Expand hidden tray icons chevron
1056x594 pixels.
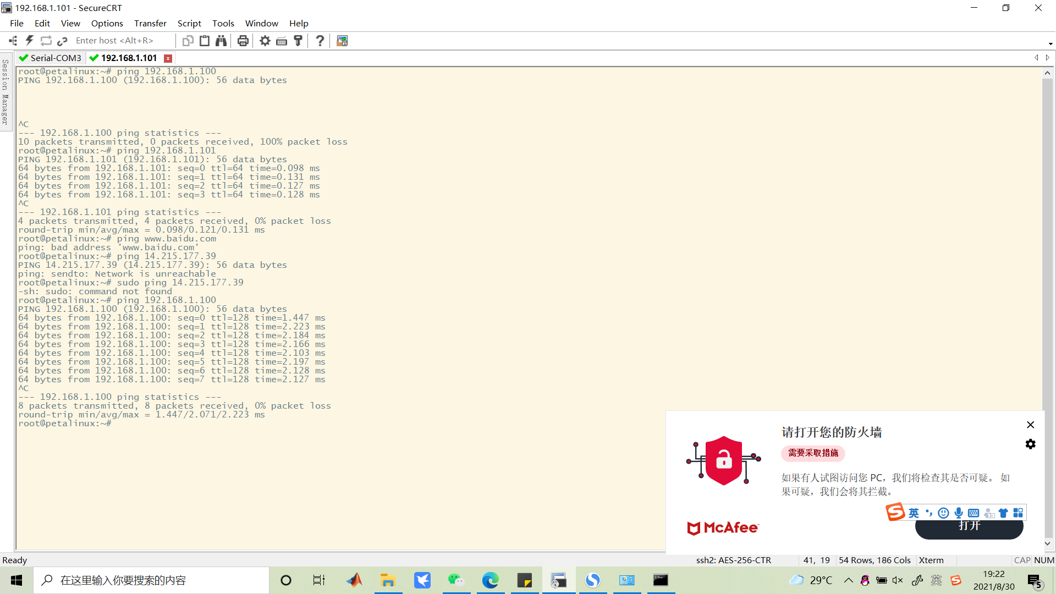849,580
